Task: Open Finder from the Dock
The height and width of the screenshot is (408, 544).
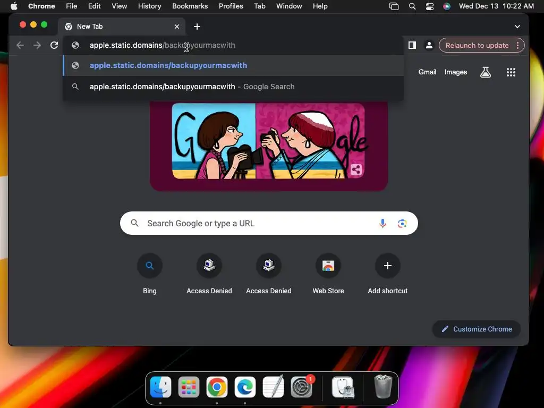Action: (x=160, y=387)
